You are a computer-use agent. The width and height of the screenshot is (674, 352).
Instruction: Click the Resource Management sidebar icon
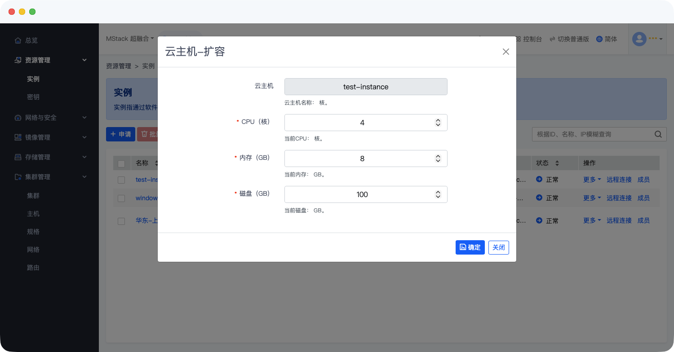pos(18,60)
